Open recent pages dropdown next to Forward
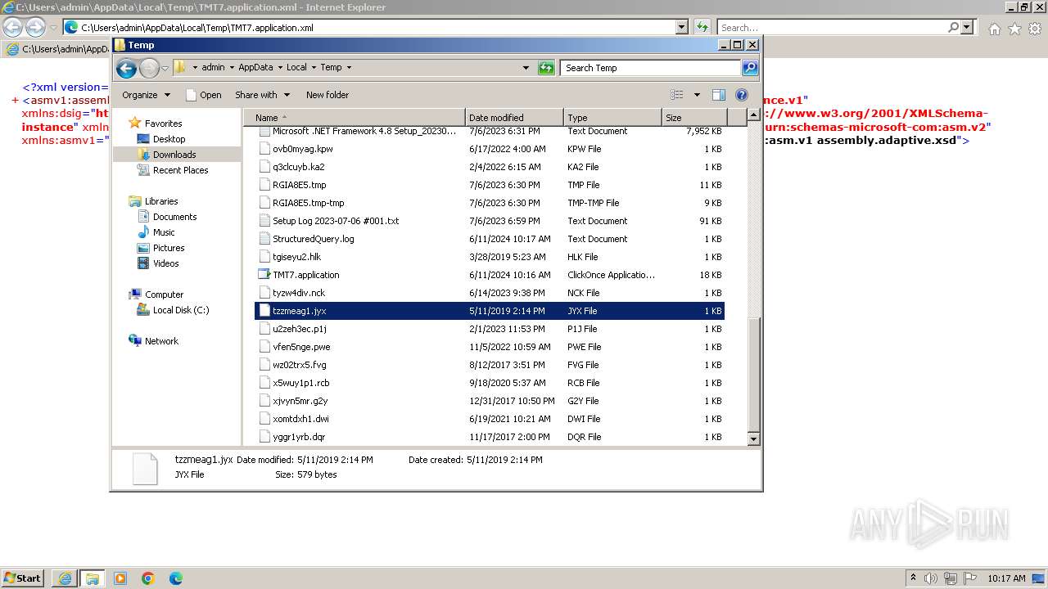The image size is (1048, 589). [x=165, y=68]
